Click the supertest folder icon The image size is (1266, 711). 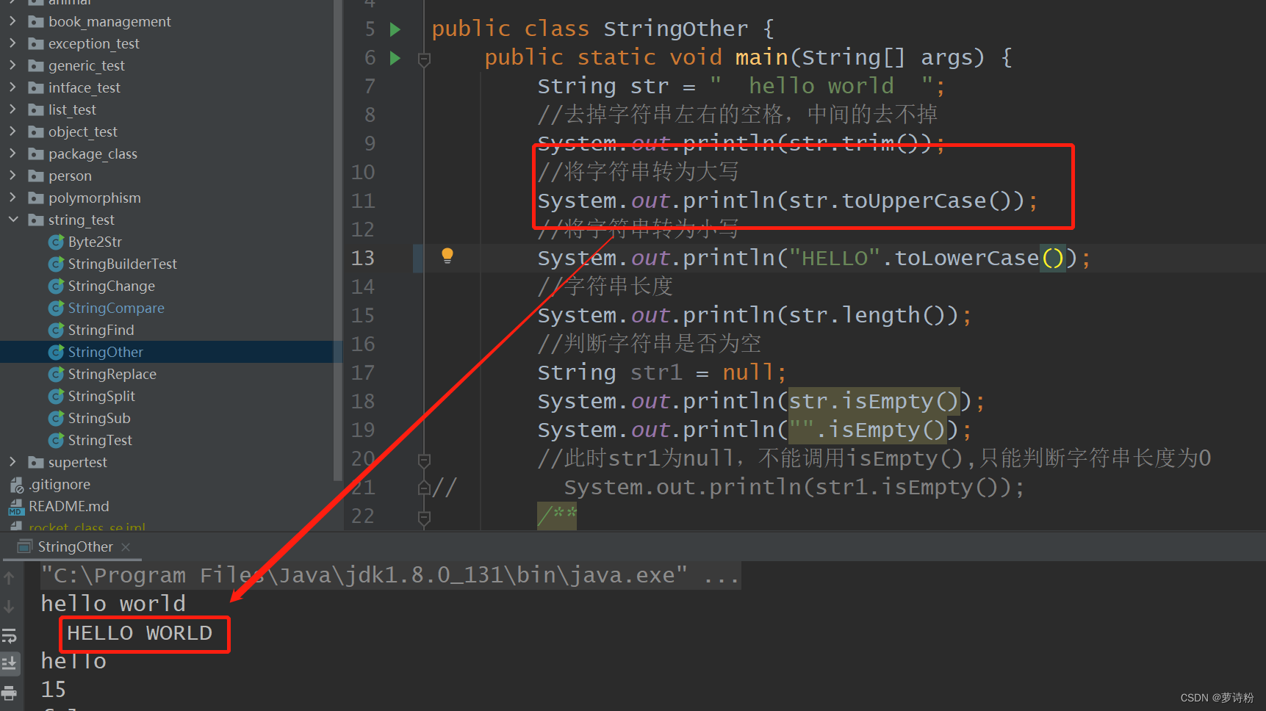click(35, 462)
